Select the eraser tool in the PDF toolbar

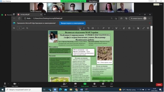click(124, 28)
